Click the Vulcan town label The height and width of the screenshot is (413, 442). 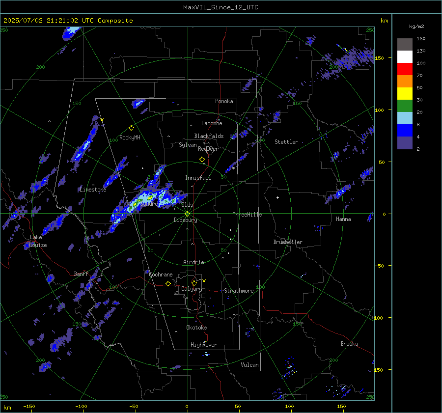(250, 365)
